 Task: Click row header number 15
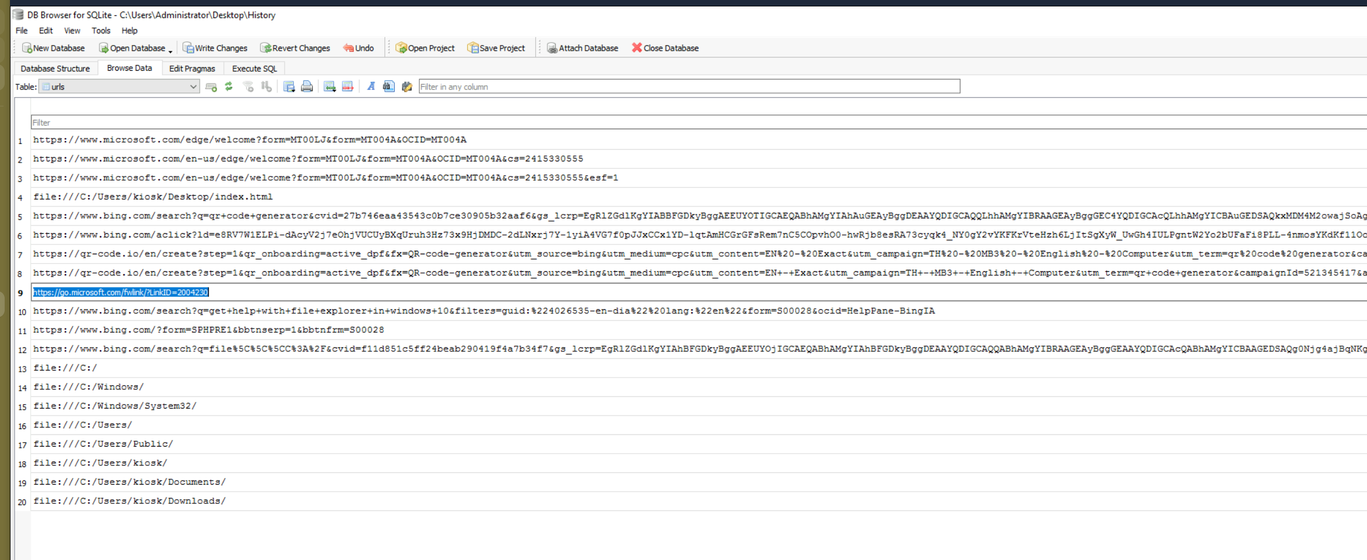(x=22, y=407)
